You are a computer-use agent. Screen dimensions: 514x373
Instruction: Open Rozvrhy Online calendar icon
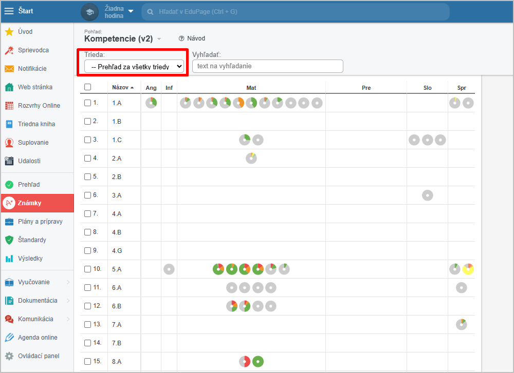coord(9,106)
